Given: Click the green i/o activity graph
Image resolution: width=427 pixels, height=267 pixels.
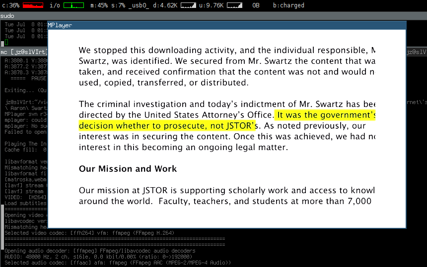Looking at the screenshot, I should coord(73,5).
